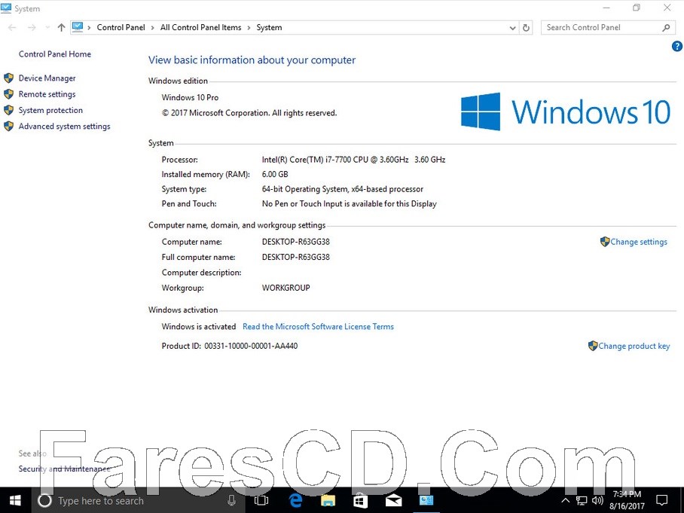Click Change settings for computer name
This screenshot has height=513, width=684.
click(x=639, y=242)
